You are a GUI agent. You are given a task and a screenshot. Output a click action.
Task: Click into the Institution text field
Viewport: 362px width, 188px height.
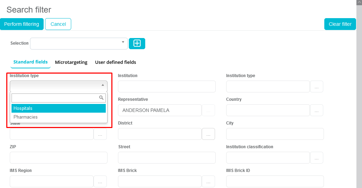(x=167, y=87)
